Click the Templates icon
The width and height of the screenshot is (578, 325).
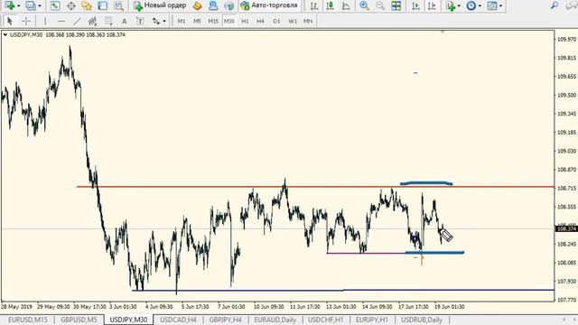[x=491, y=5]
